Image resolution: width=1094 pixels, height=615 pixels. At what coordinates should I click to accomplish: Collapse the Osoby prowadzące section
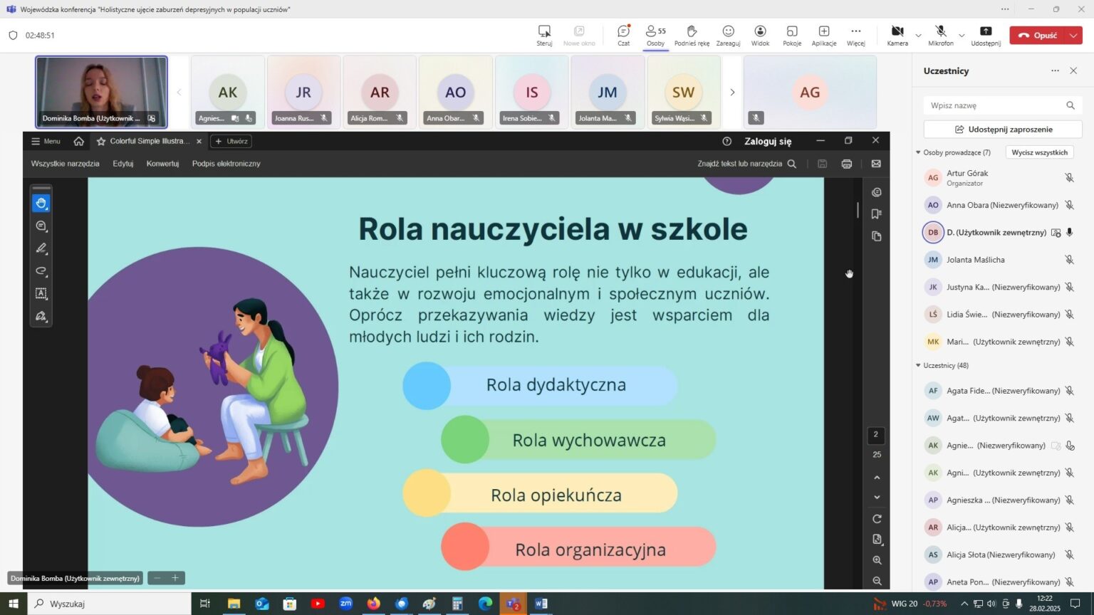pos(918,152)
